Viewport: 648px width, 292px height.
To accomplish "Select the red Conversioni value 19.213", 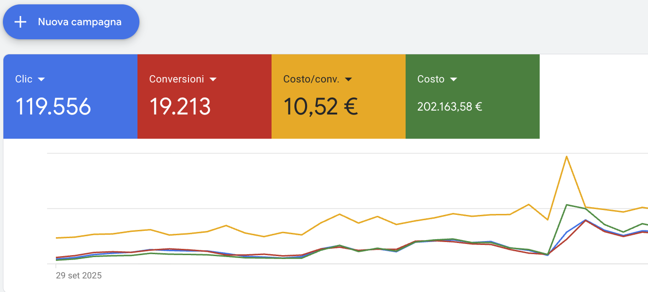I will pyautogui.click(x=180, y=107).
